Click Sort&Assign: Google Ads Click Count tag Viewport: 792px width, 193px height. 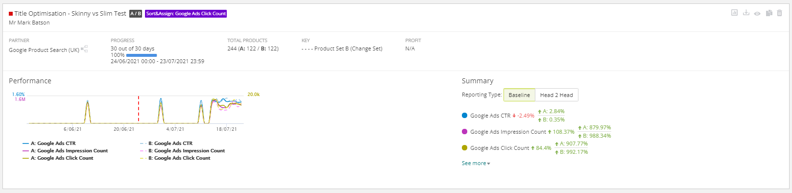pyautogui.click(x=186, y=14)
